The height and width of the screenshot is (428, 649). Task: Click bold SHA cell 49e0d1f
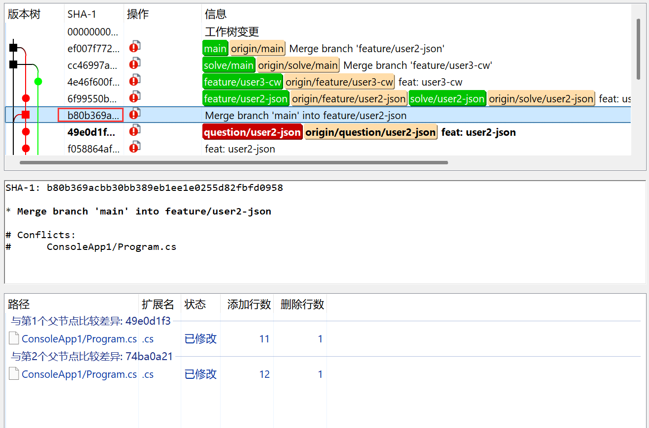92,132
